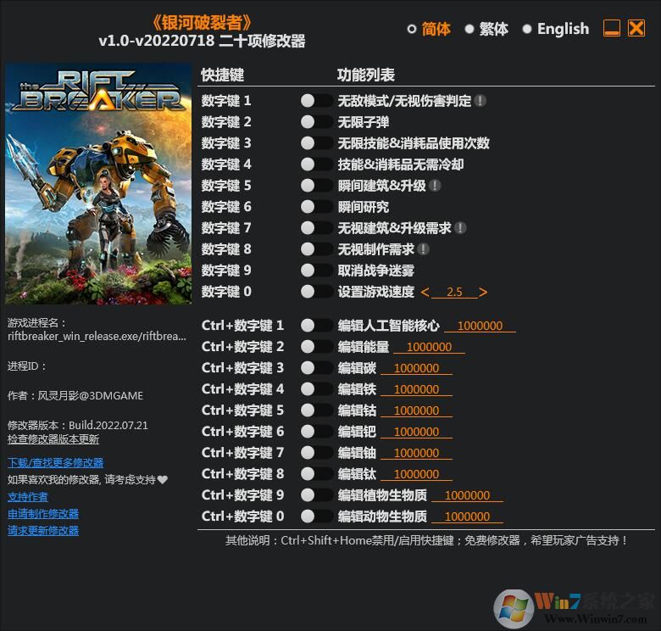Image resolution: width=661 pixels, height=631 pixels.
Task: Click version text v1.0-v20220718 二十项修改器
Action: click(202, 42)
